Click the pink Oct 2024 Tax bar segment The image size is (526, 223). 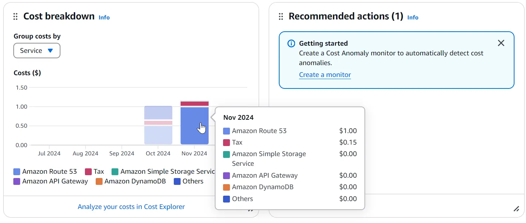coord(158,123)
